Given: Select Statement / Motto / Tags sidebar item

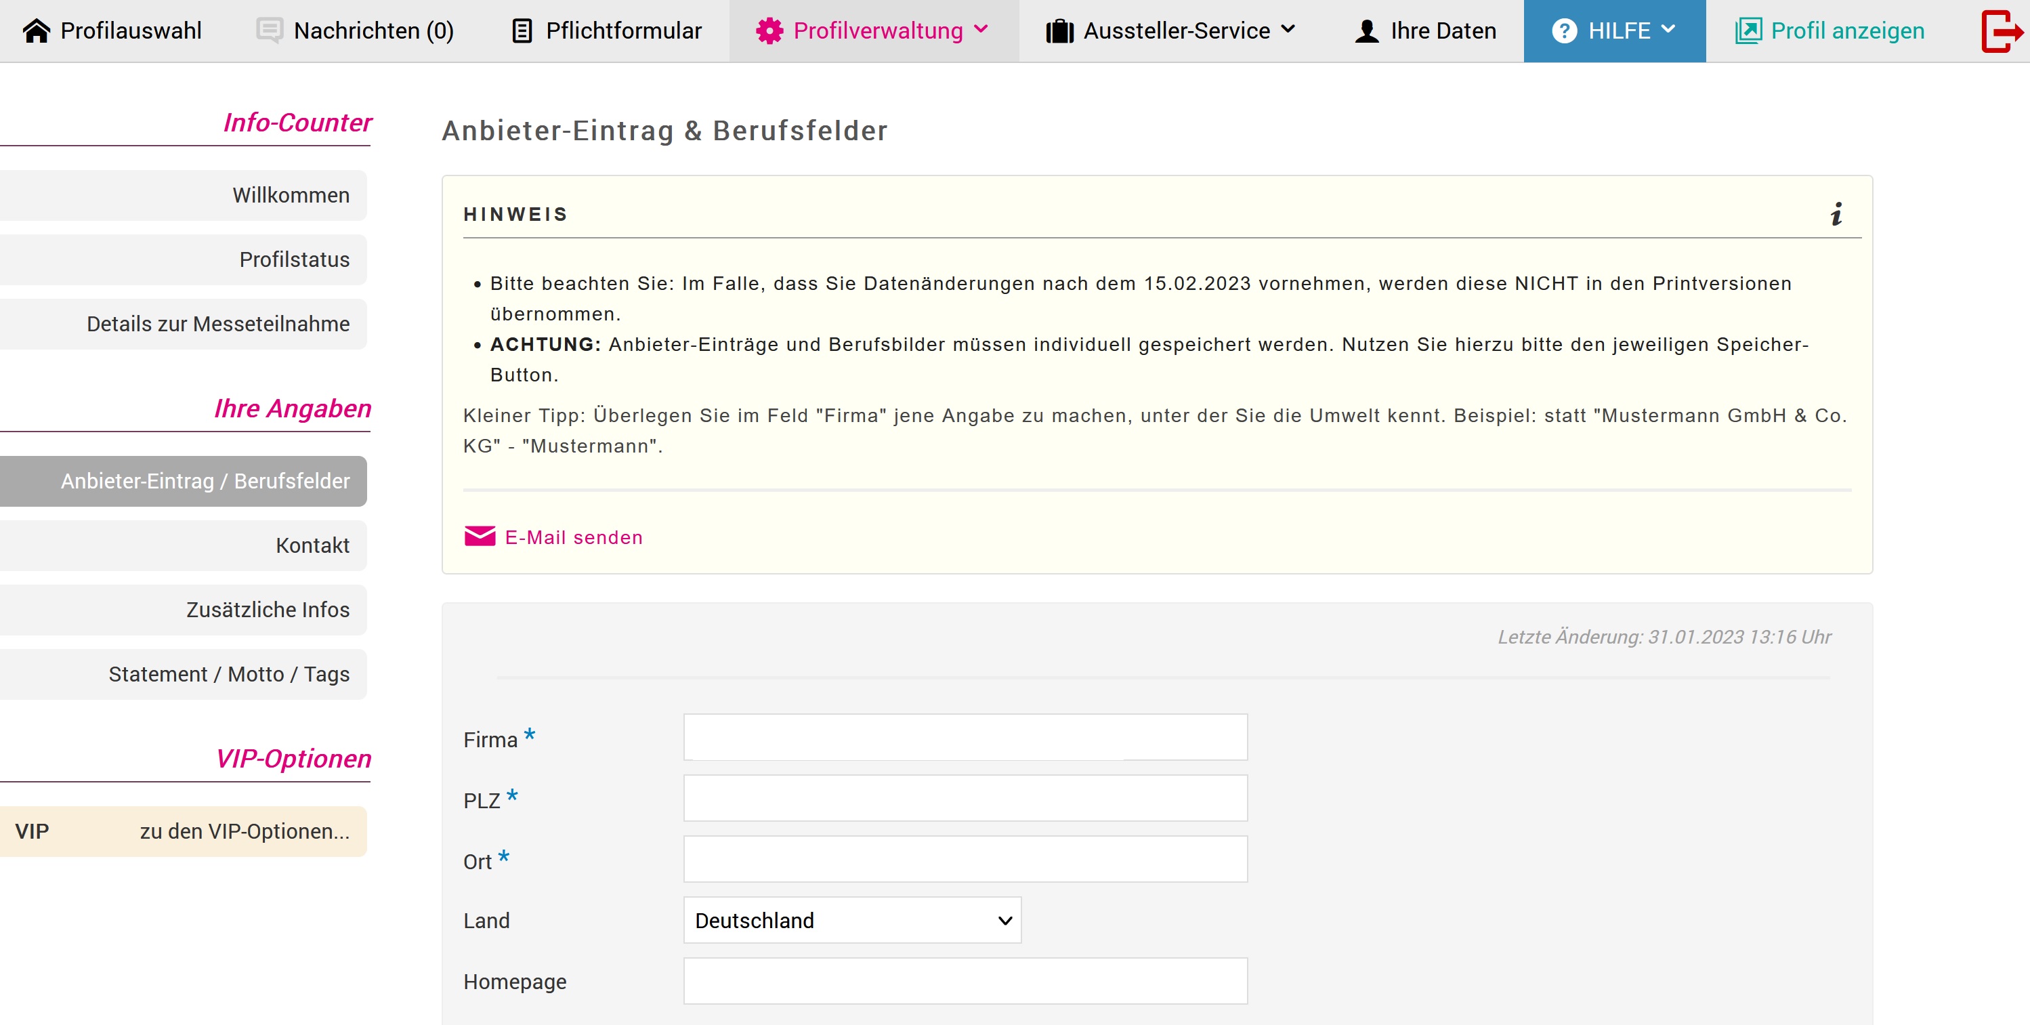Looking at the screenshot, I should click(x=228, y=674).
